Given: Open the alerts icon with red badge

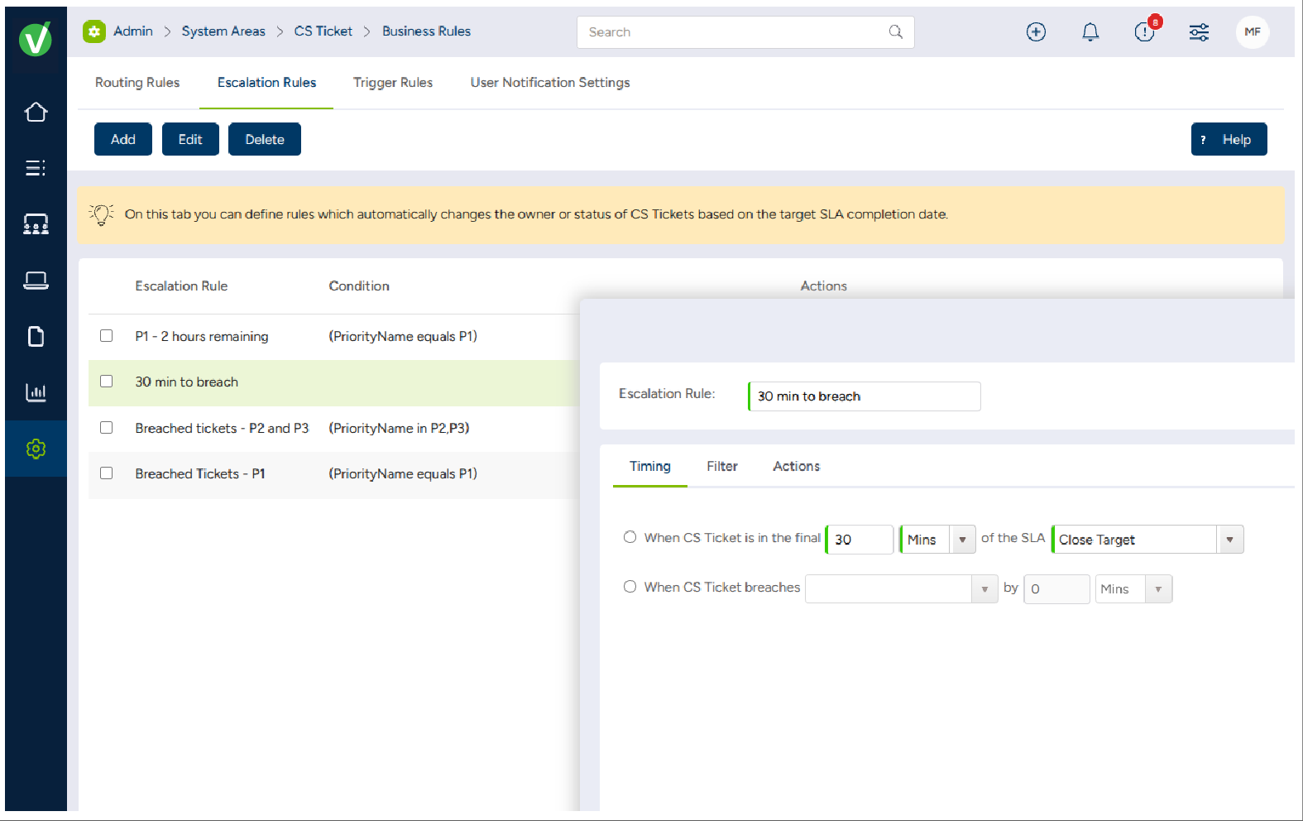Looking at the screenshot, I should click(x=1146, y=31).
